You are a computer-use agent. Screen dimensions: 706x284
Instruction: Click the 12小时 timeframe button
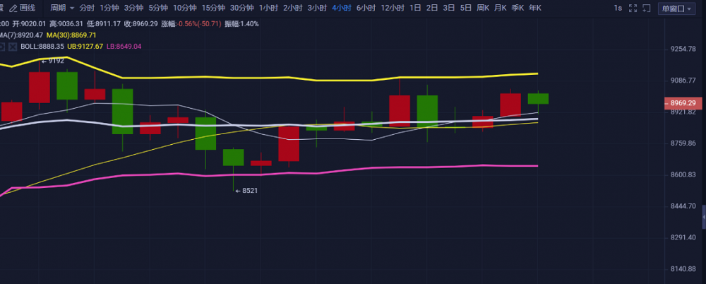[393, 8]
